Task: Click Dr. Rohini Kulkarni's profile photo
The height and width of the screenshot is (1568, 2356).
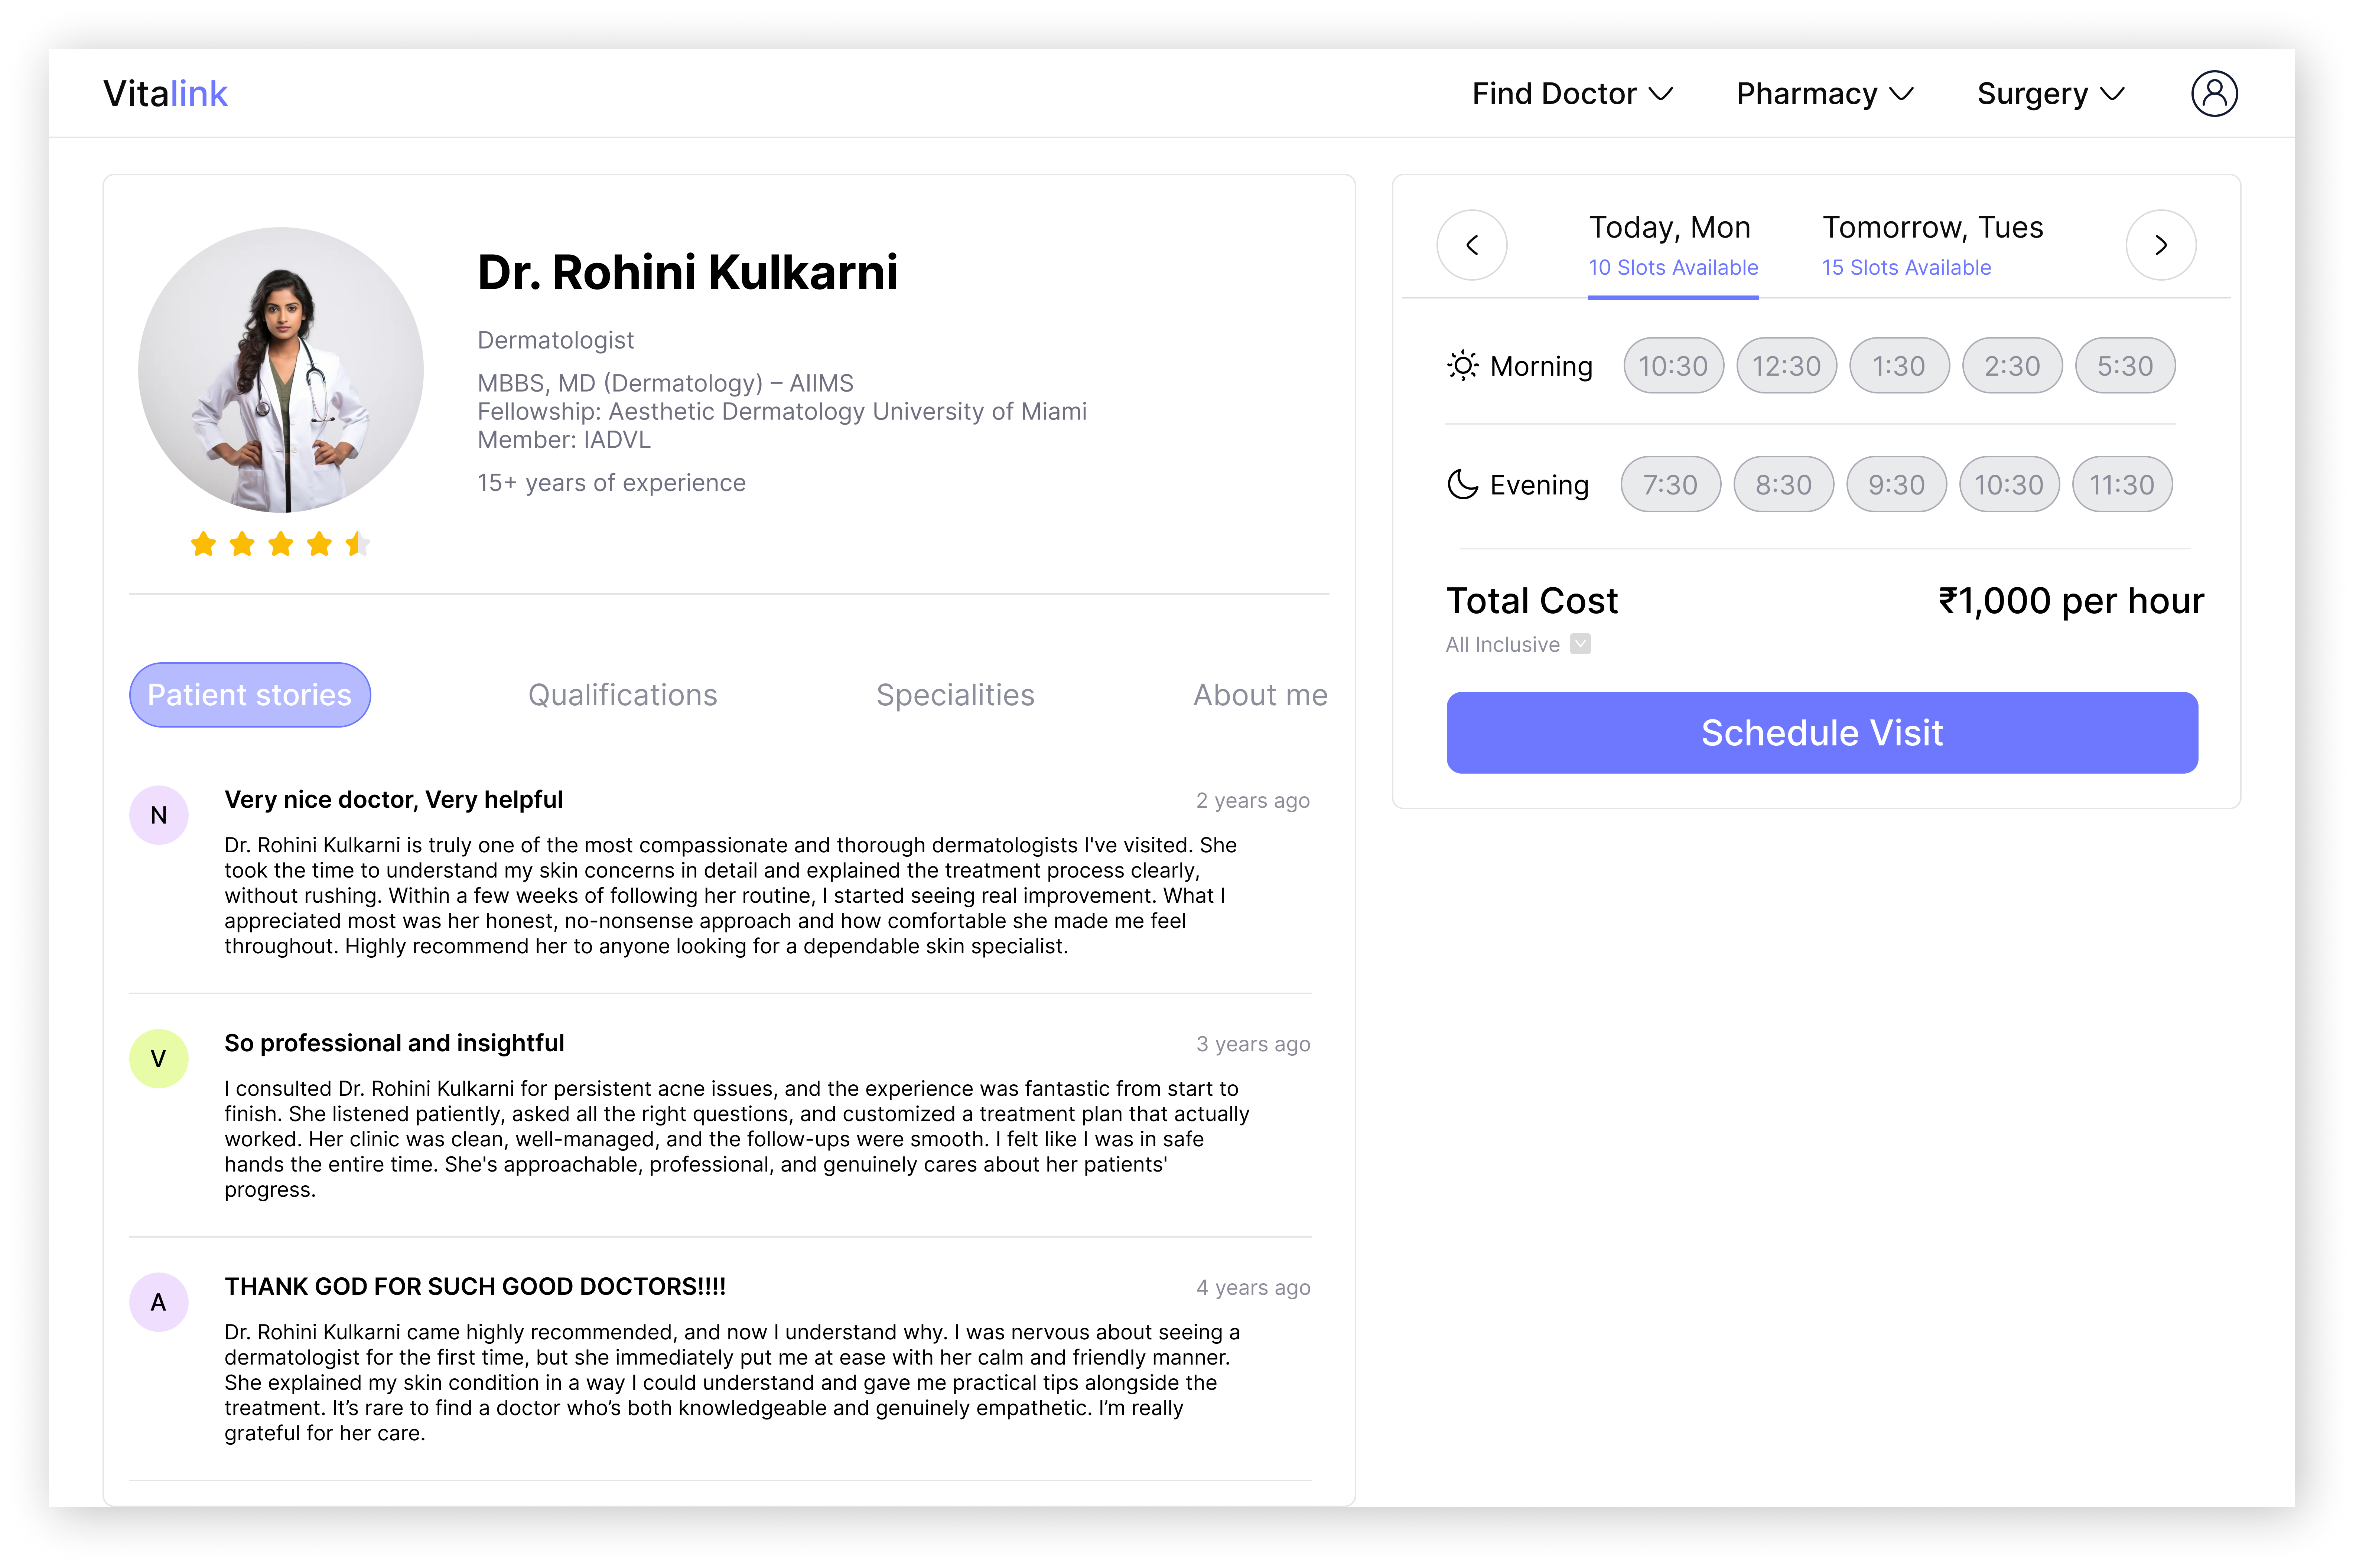Action: (x=281, y=370)
